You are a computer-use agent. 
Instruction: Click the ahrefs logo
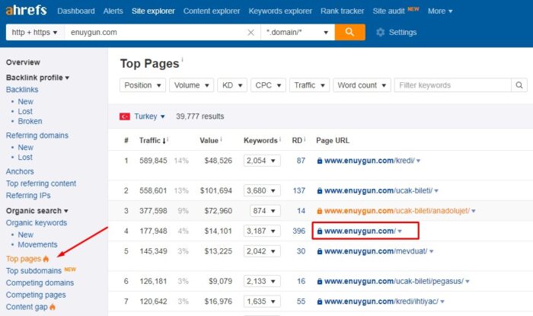26,10
